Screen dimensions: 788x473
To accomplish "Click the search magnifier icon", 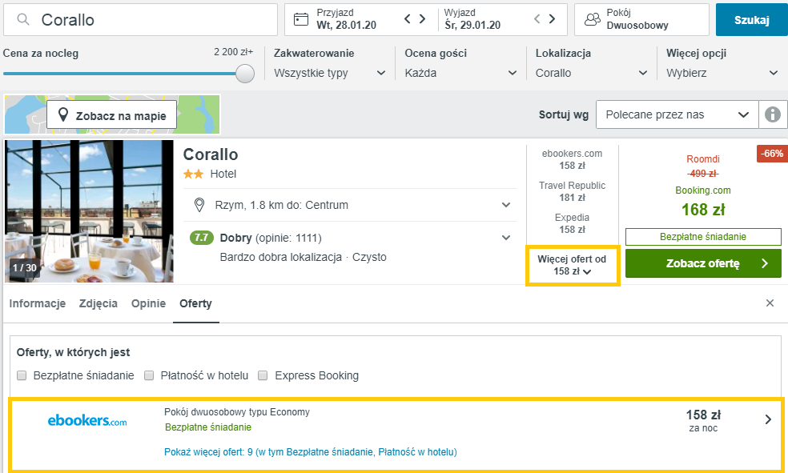I will (23, 19).
